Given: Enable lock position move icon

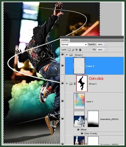Looking at the screenshot, I should tap(76, 50).
